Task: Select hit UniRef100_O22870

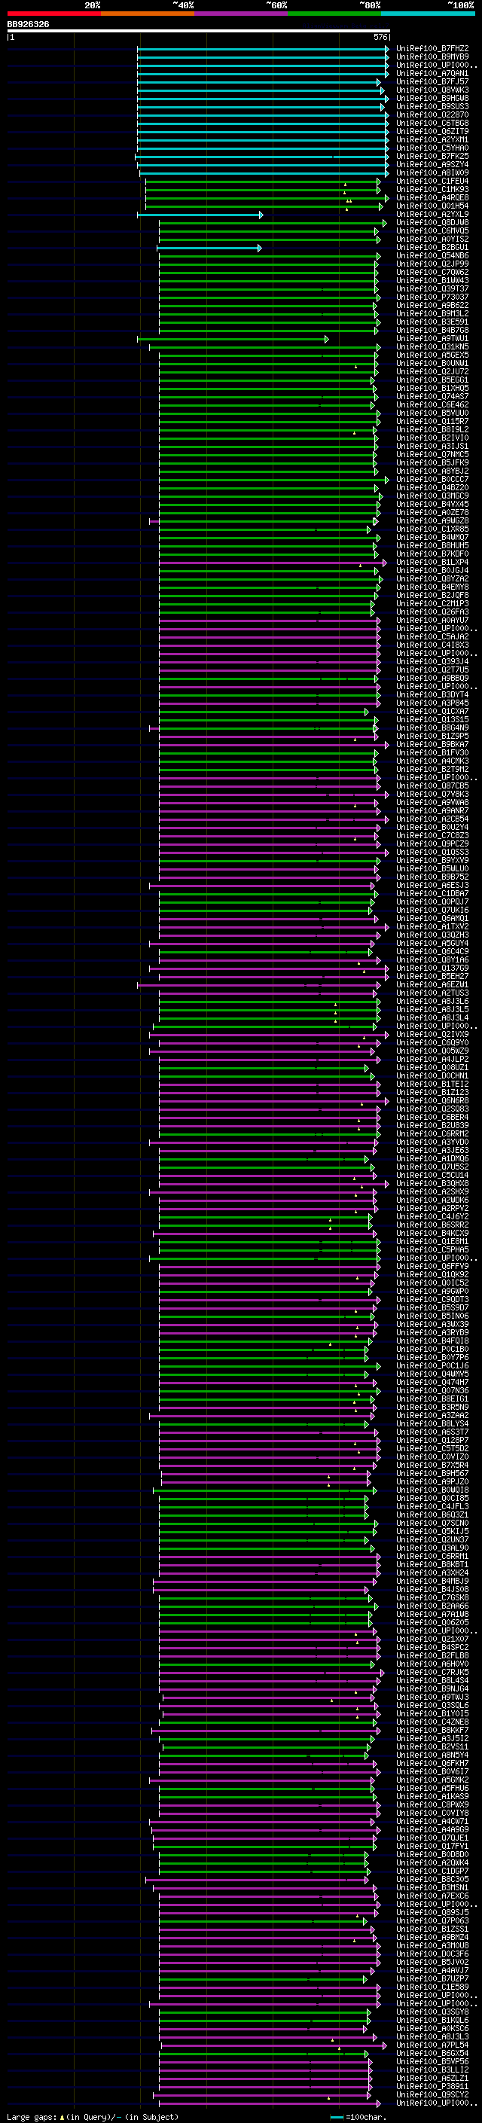Action: (432, 114)
